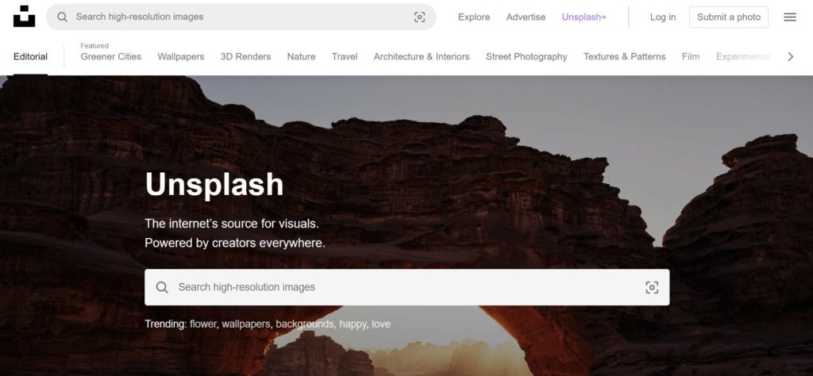The height and width of the screenshot is (376, 813).
Task: Click the Unsplash logo home icon
Action: pyautogui.click(x=24, y=17)
